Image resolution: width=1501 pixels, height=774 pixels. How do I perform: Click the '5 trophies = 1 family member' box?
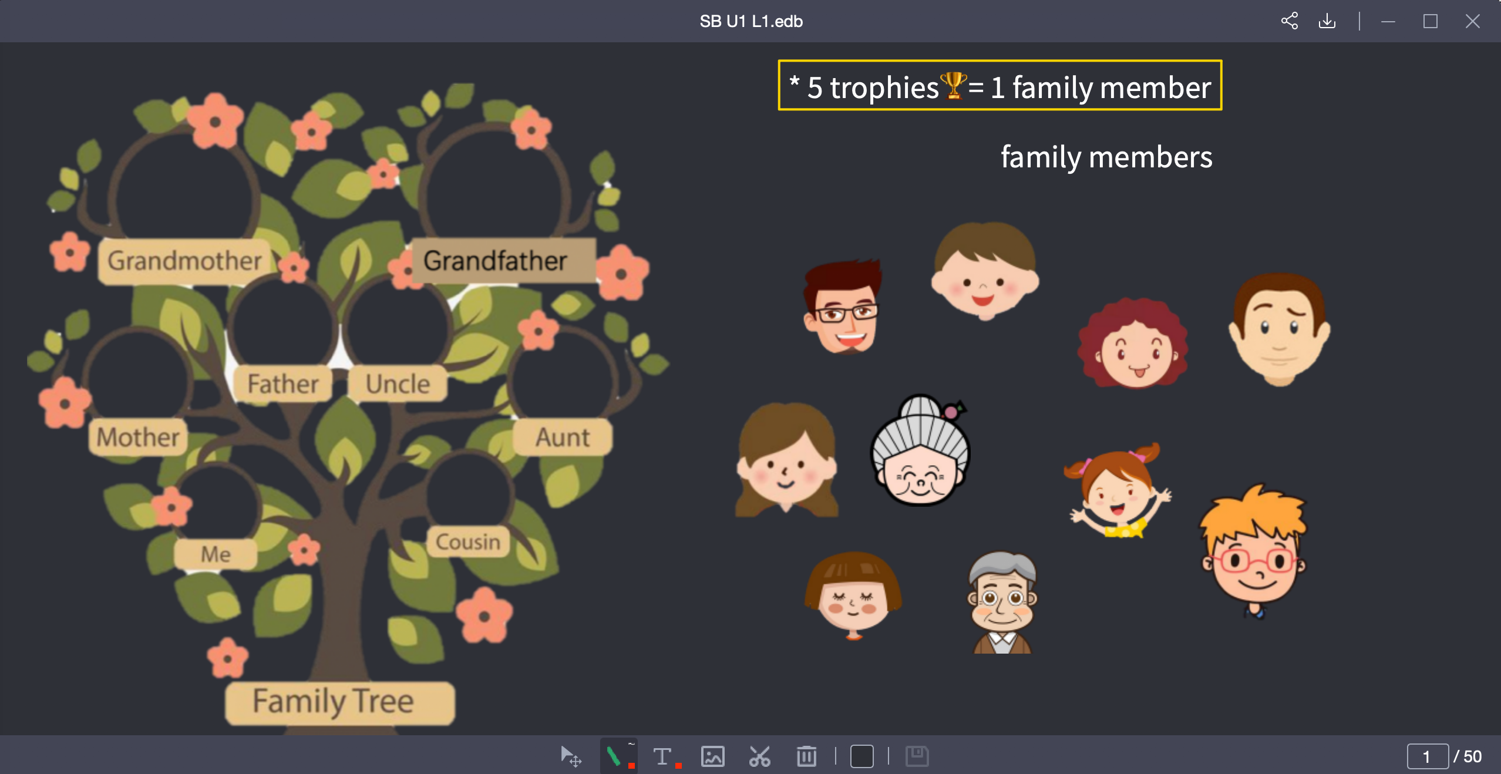click(999, 86)
